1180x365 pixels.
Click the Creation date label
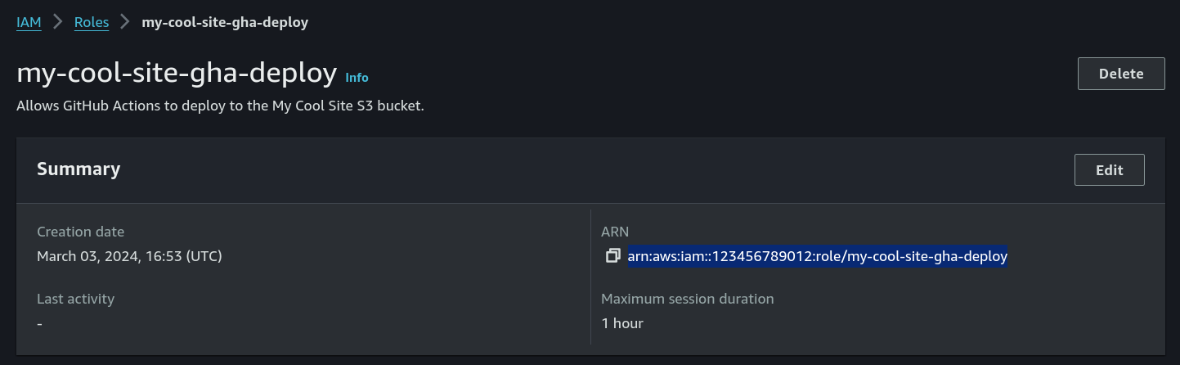tap(81, 232)
